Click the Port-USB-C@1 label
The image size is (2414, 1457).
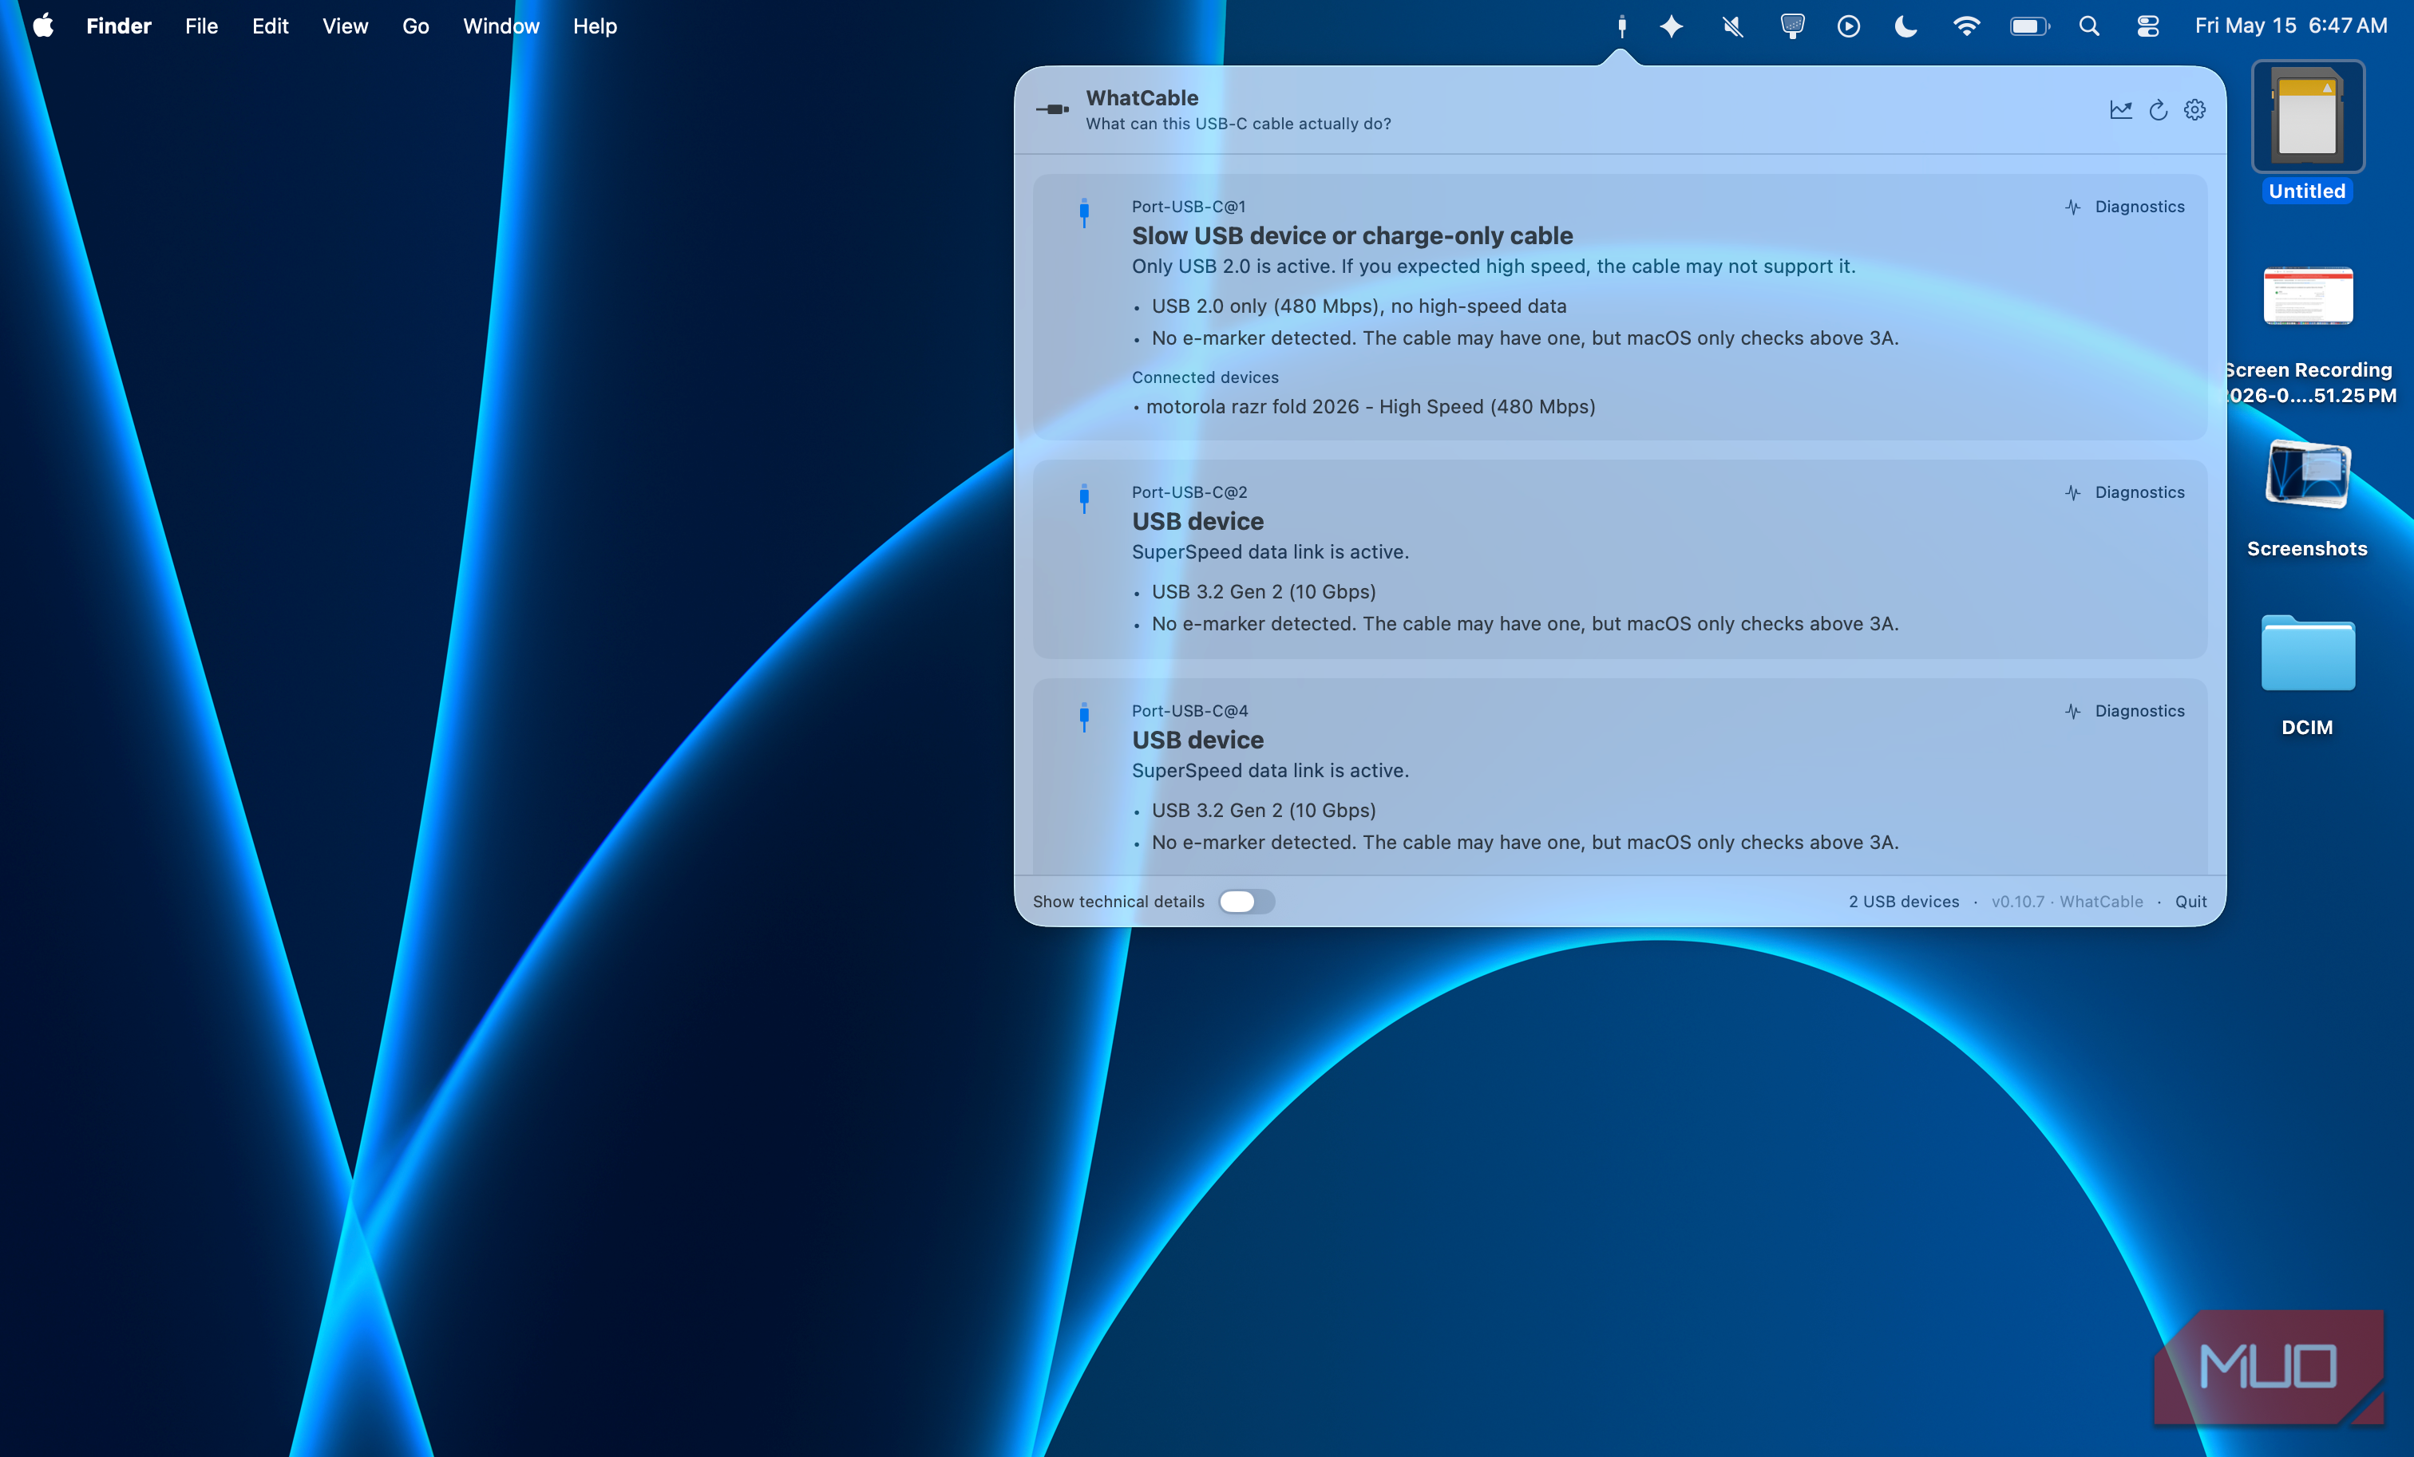coord(1189,207)
